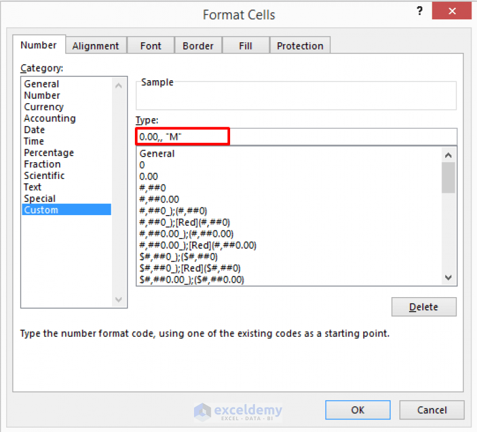
Task: Open the Border tab
Action: 198,45
